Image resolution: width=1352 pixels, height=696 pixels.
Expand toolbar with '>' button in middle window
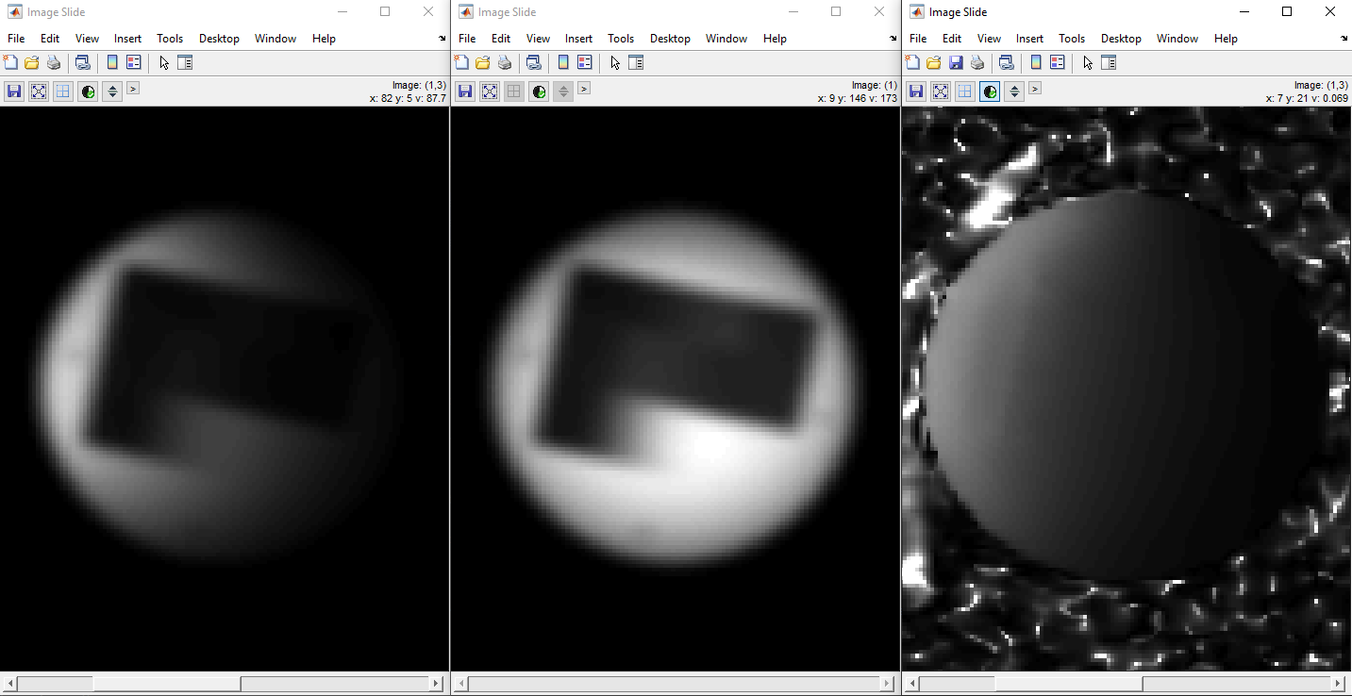coord(584,88)
